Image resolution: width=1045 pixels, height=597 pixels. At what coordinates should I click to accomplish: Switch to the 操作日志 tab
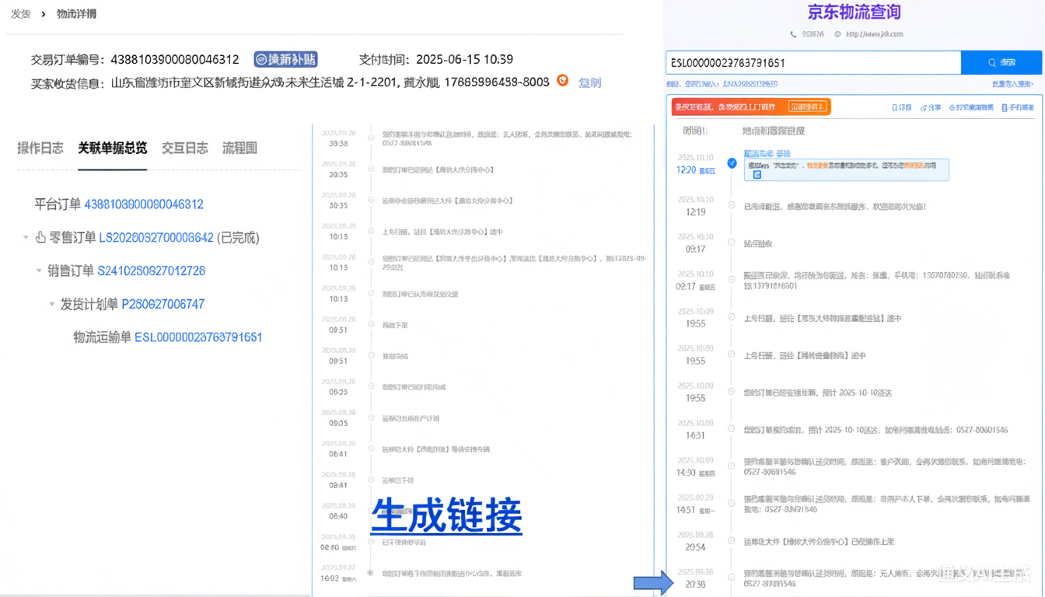click(x=40, y=148)
